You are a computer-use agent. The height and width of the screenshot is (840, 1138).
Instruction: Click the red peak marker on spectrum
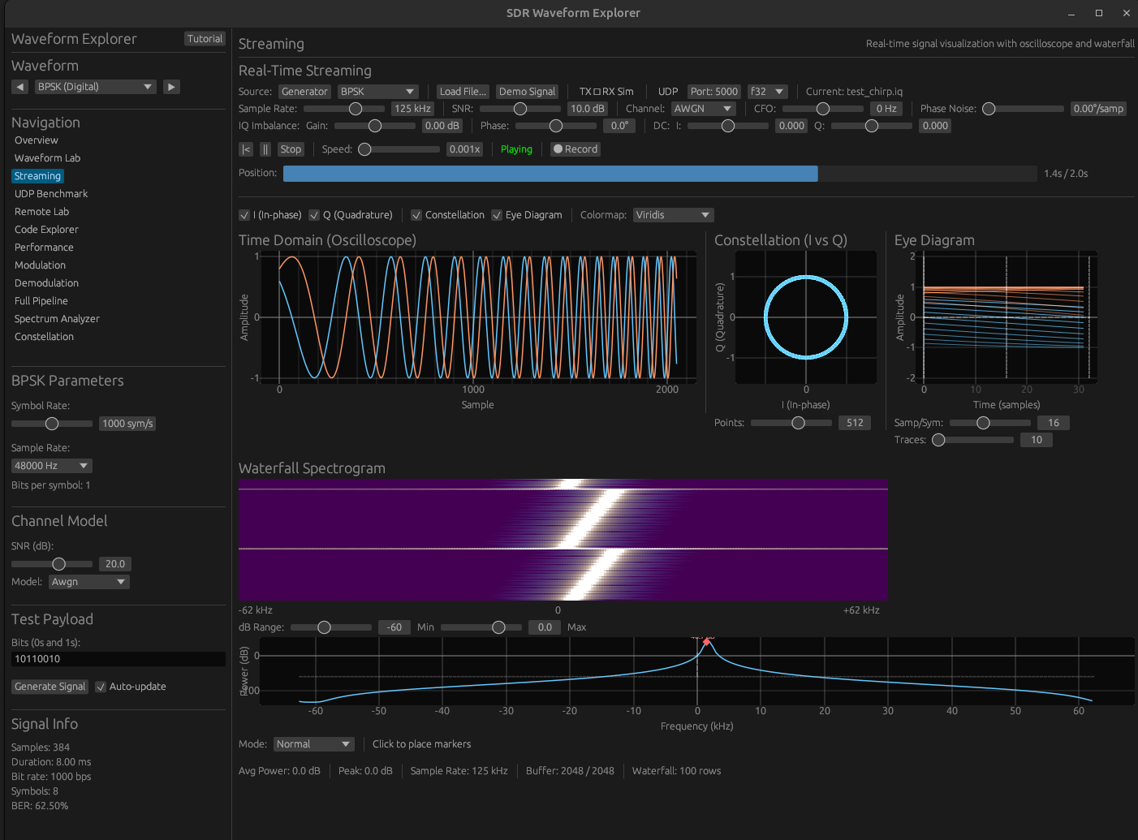(706, 642)
